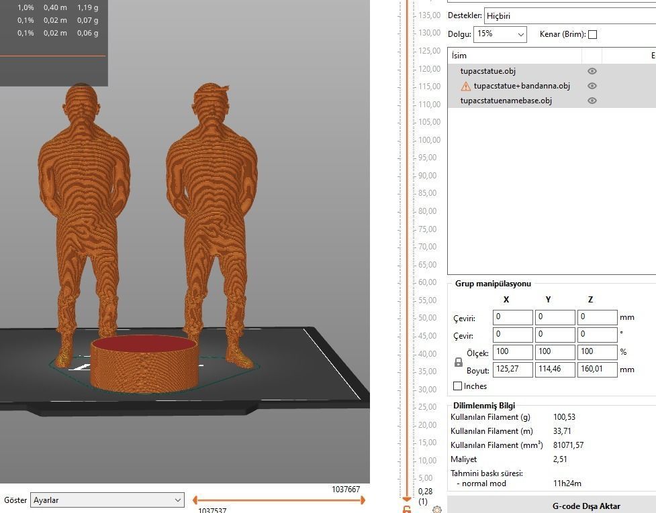Open the Destekler dropdown showing Hiçbiri

point(570,16)
